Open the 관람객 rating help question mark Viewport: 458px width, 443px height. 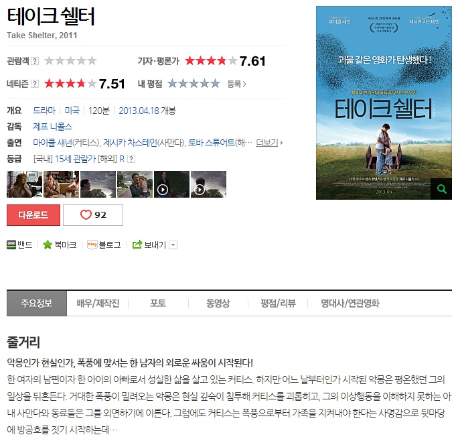pos(35,61)
